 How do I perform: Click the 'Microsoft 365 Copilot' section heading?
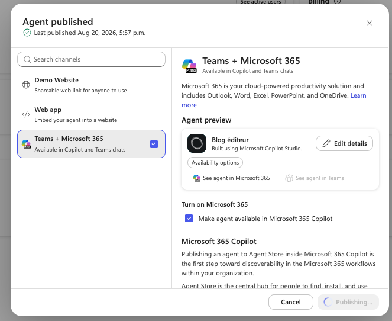coord(219,242)
